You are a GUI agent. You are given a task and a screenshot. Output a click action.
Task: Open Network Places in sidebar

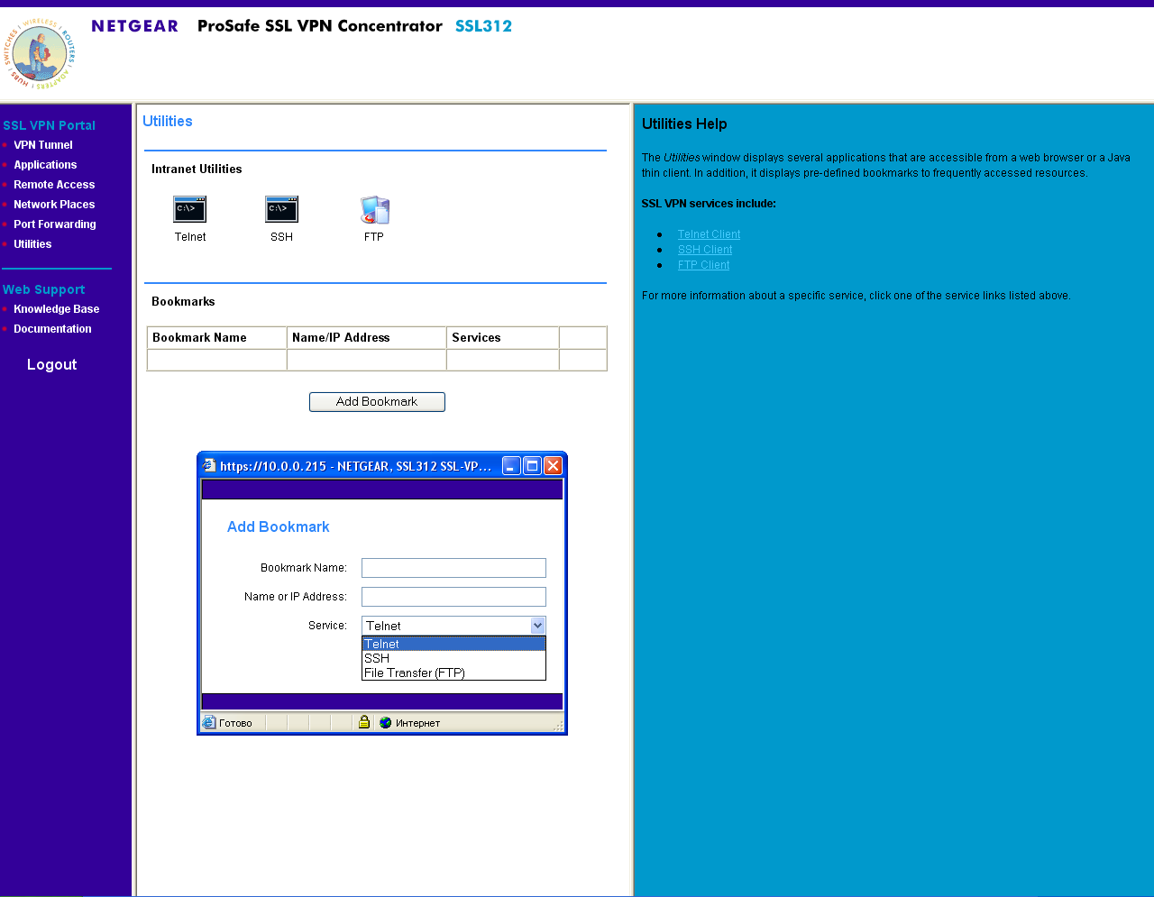point(54,205)
